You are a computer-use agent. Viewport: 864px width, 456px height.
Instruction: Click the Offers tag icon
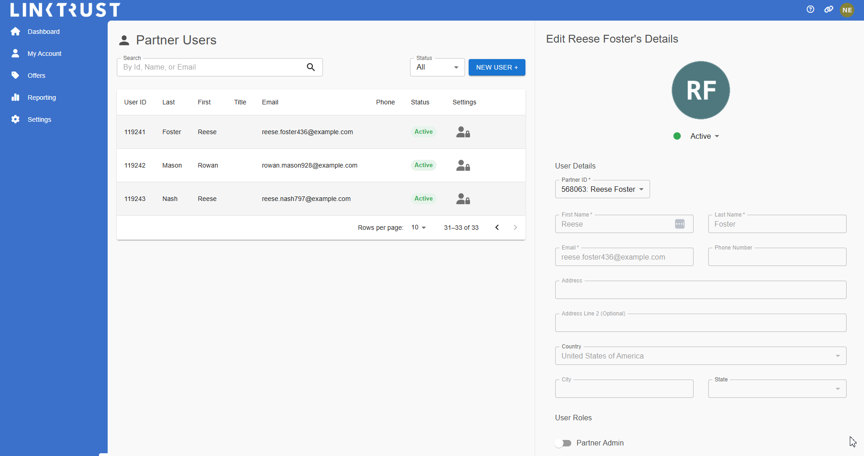click(16, 75)
